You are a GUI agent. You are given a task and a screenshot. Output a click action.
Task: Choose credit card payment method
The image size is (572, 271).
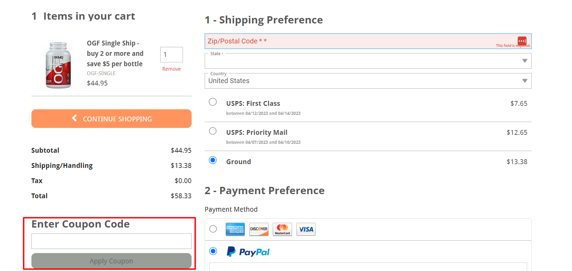pos(213,229)
